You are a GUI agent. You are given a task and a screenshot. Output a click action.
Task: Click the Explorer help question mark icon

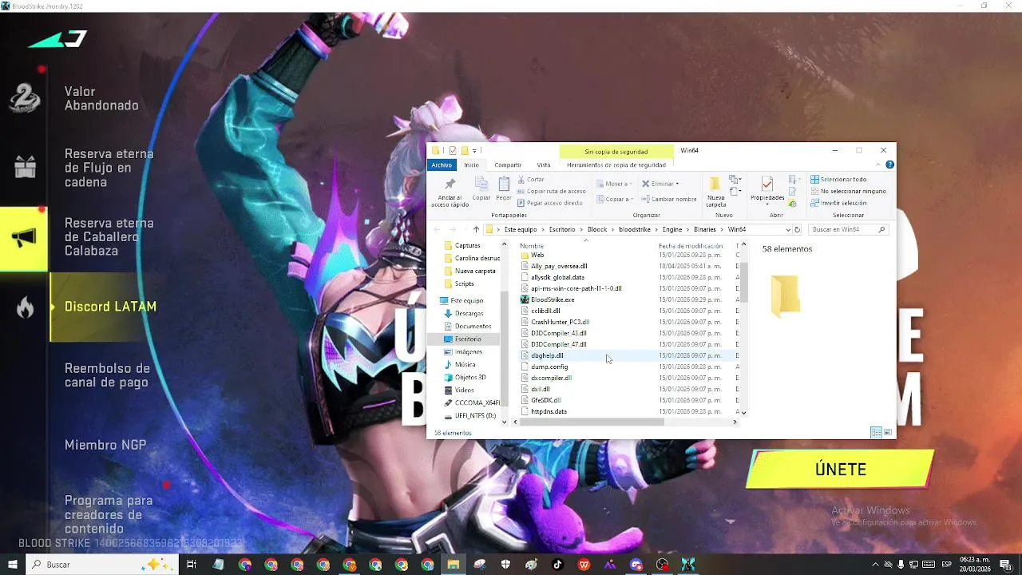pyautogui.click(x=889, y=165)
